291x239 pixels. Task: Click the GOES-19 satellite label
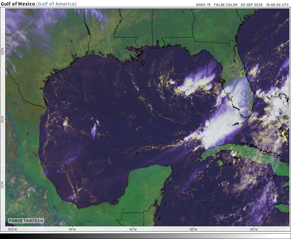coord(203,5)
